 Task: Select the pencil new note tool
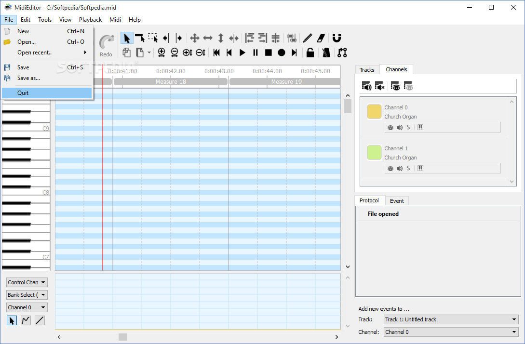[x=308, y=38]
